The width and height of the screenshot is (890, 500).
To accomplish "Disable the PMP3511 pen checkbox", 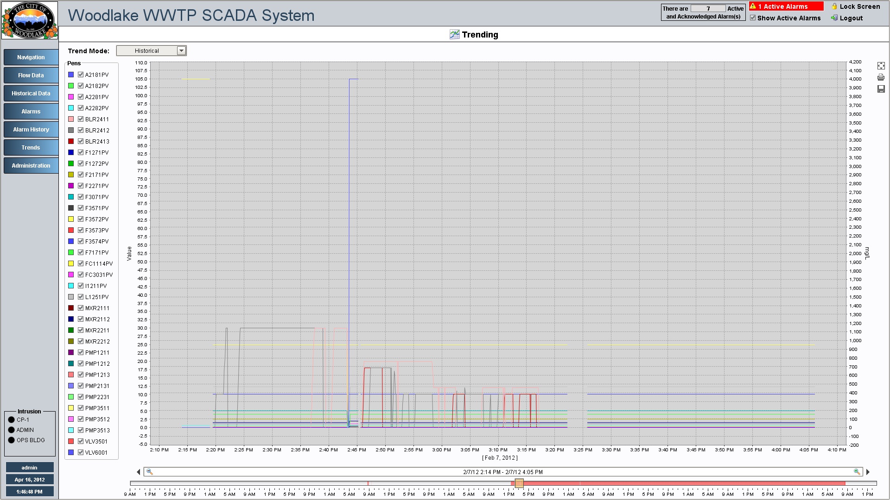I will pyautogui.click(x=81, y=408).
